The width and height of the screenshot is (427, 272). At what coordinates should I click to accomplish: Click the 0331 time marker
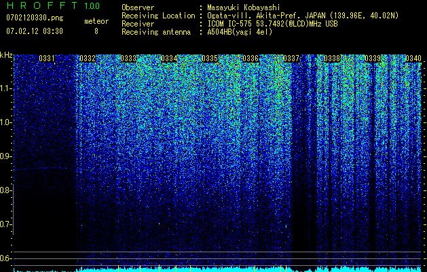pyautogui.click(x=47, y=58)
